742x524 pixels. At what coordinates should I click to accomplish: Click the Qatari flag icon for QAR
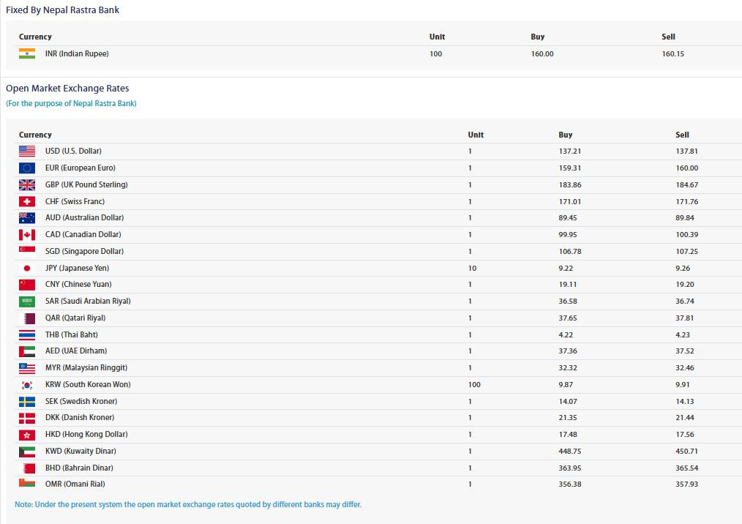tap(27, 318)
